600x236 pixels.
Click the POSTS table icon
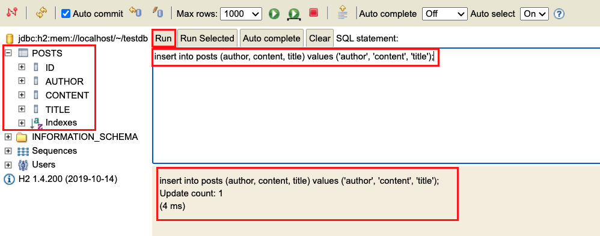pyautogui.click(x=23, y=53)
